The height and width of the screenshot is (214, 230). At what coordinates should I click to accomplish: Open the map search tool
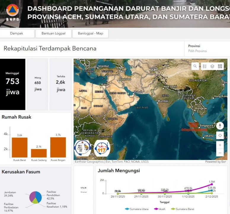click(195, 66)
